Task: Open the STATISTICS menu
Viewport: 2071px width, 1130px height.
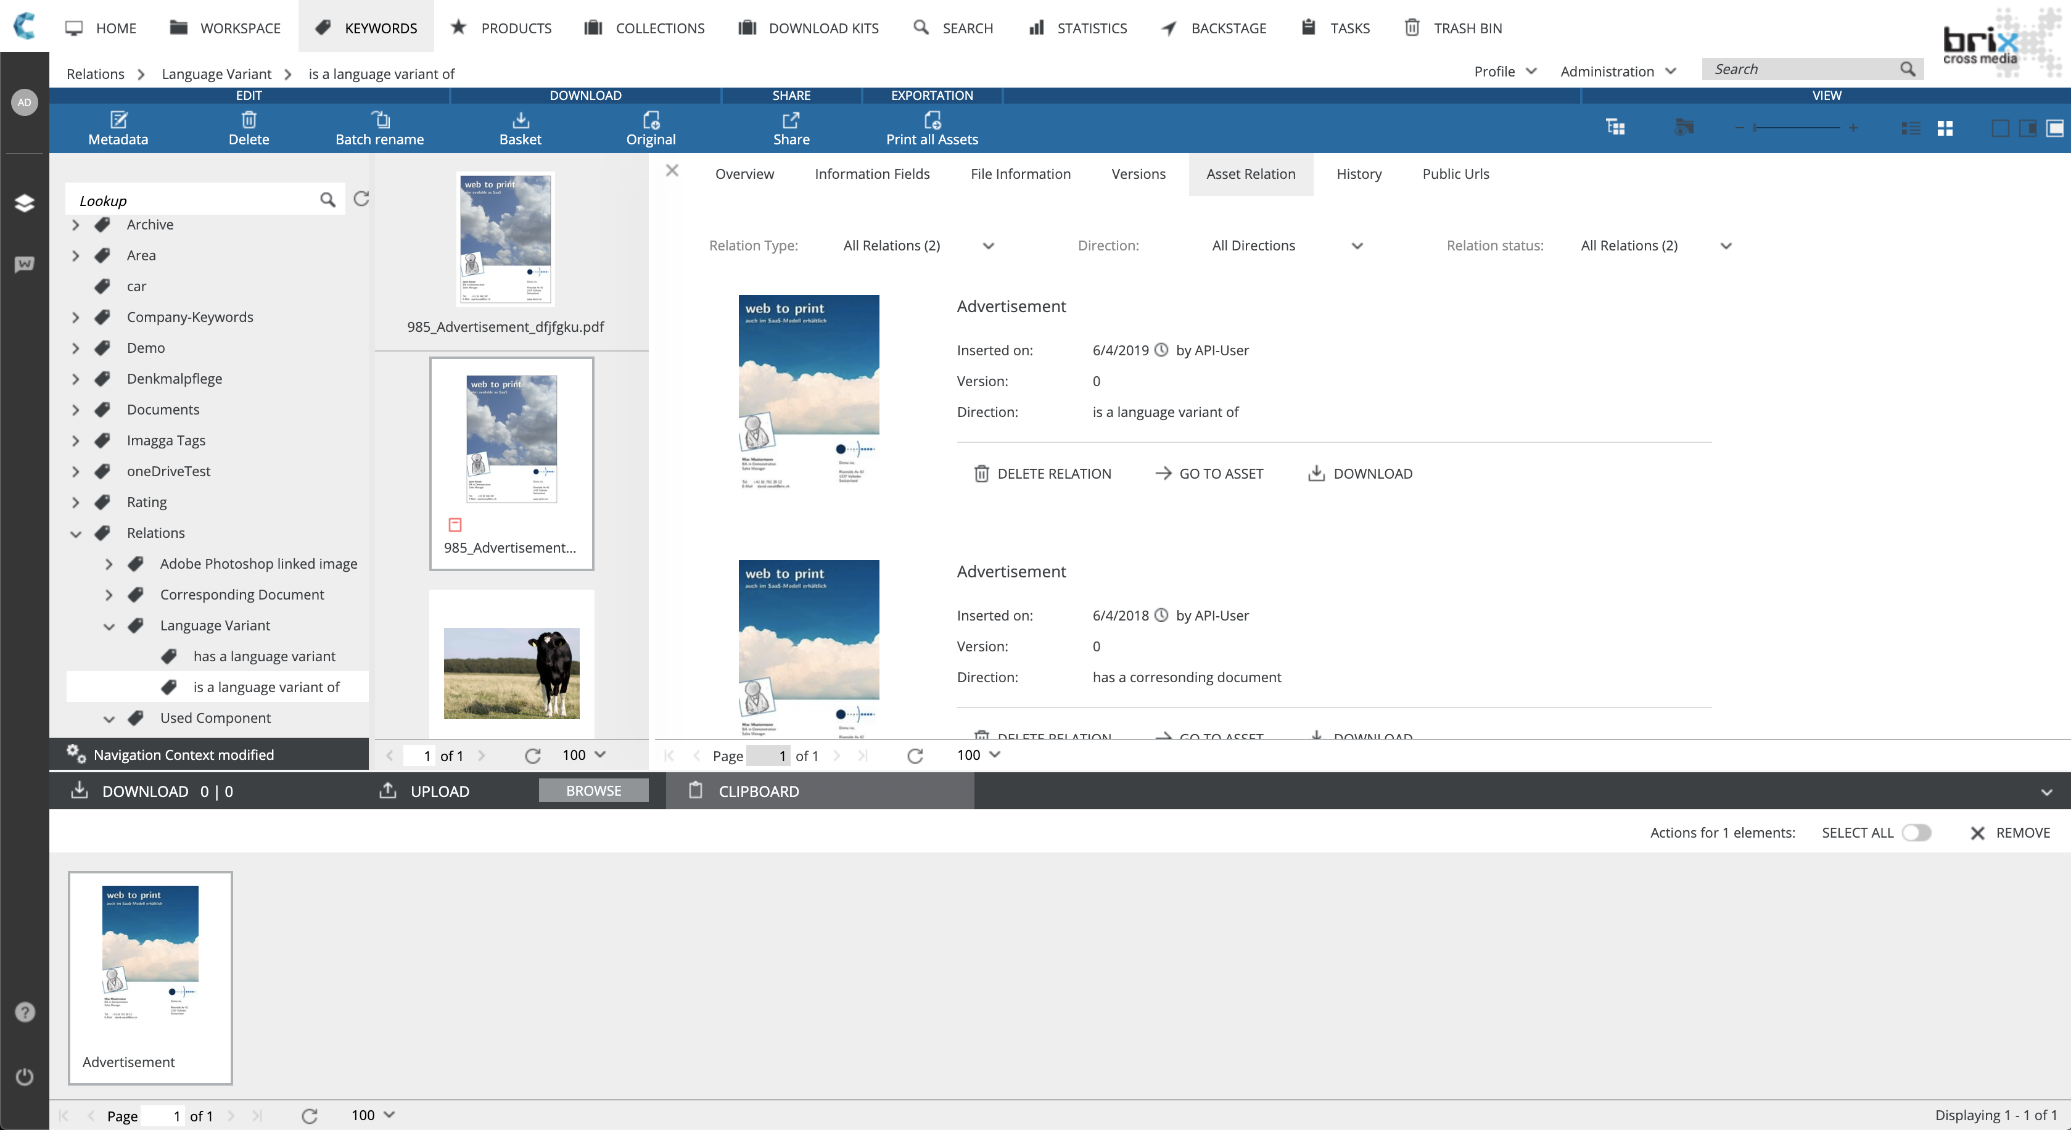Action: point(1077,28)
